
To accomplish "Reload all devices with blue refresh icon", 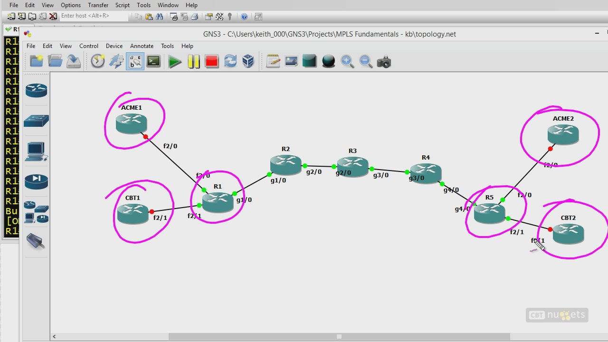I will (230, 61).
